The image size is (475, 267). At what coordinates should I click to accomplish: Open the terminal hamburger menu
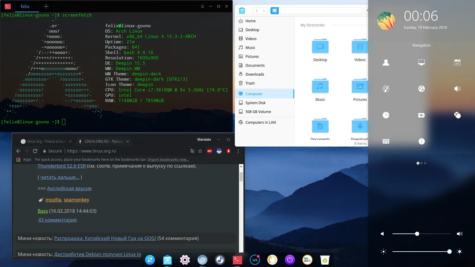[202, 6]
